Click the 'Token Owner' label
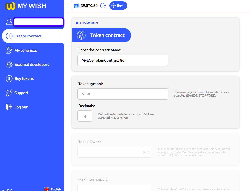 pyautogui.click(x=90, y=142)
